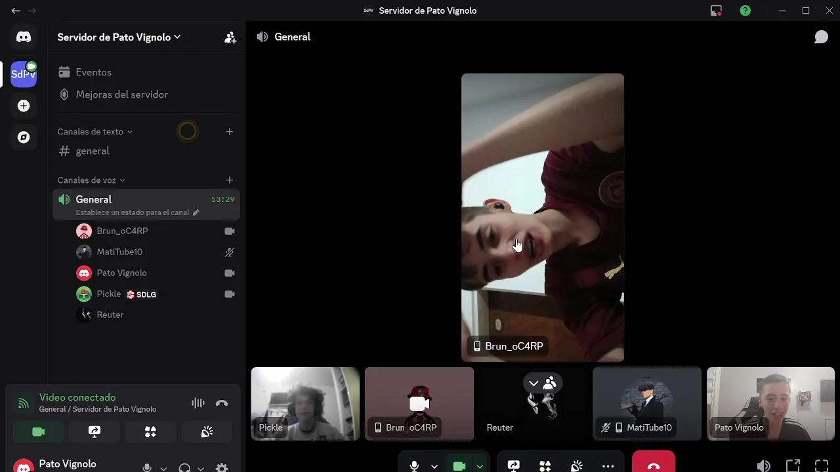
Task: Disconnect using the voice panel phone icon
Action: pos(222,403)
